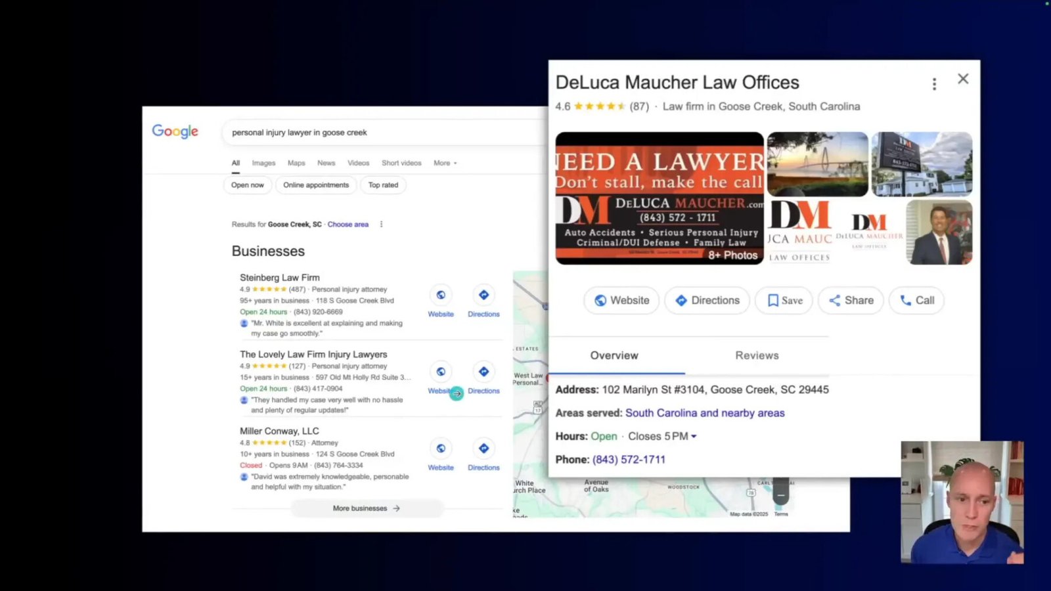Expand the More search tabs dropdown

click(x=445, y=163)
